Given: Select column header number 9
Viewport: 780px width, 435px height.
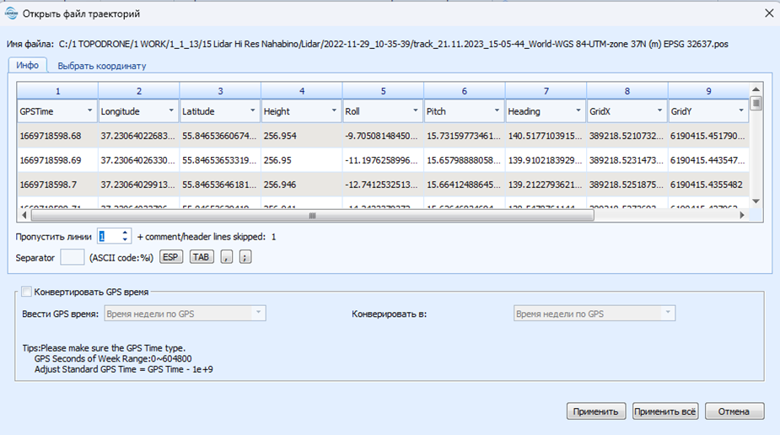Looking at the screenshot, I should click(708, 91).
